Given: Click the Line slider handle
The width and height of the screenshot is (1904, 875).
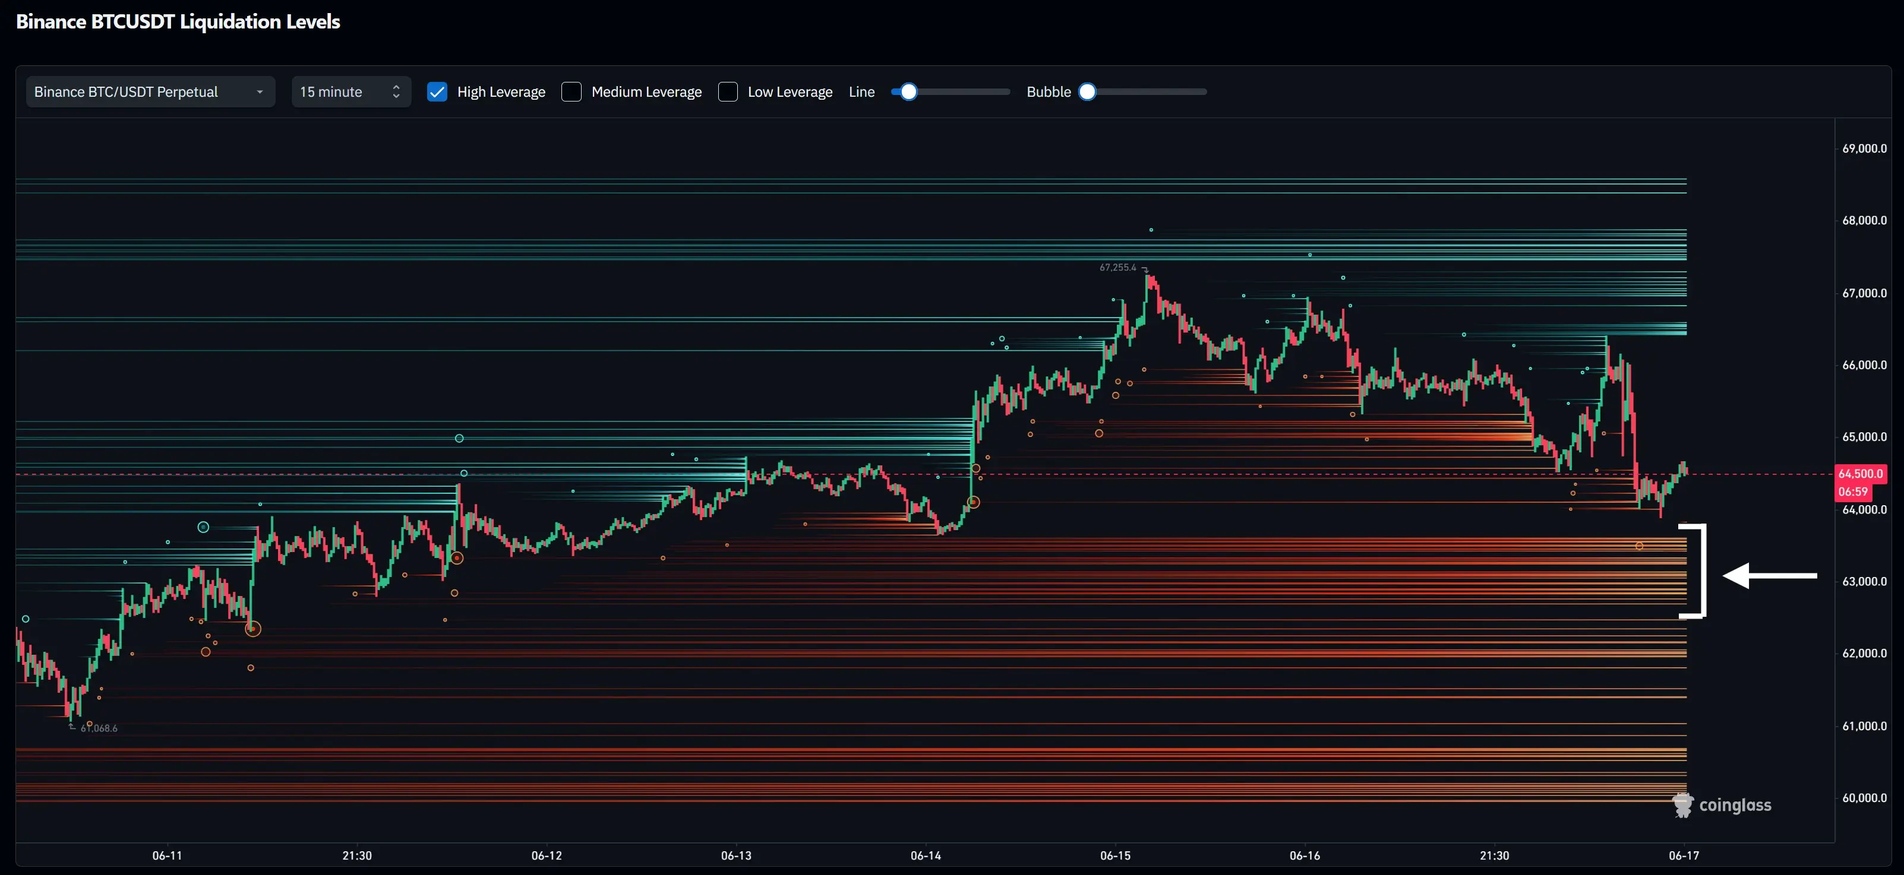Looking at the screenshot, I should (x=908, y=91).
